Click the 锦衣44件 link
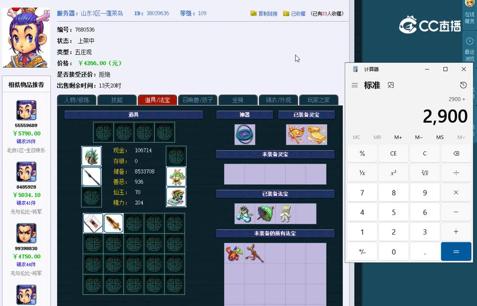The height and width of the screenshot is (306, 477). click(x=26, y=264)
